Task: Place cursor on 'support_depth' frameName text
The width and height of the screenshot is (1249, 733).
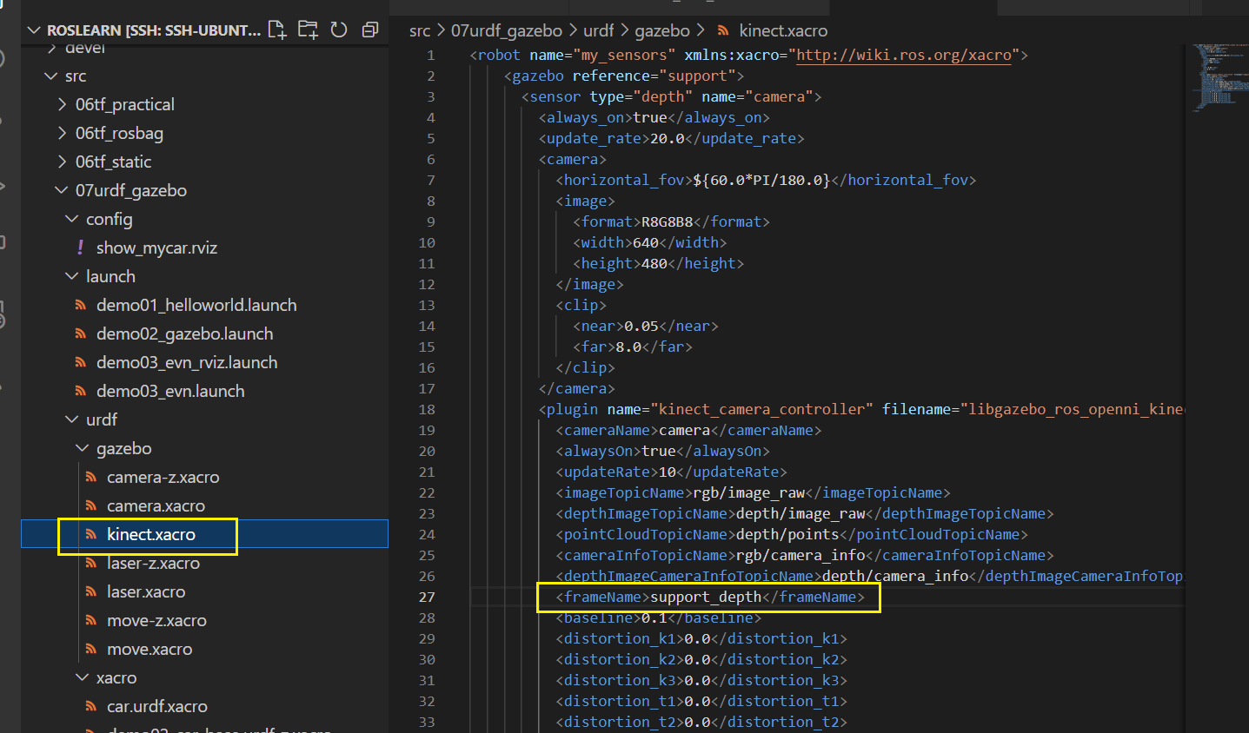Action: tap(706, 597)
